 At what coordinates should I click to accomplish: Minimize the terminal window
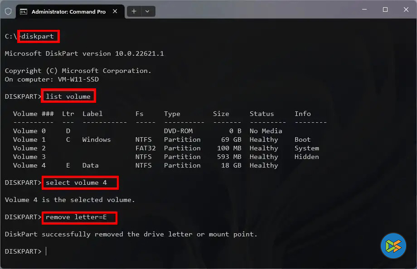(364, 10)
